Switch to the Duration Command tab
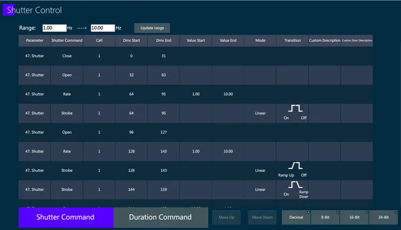This screenshot has height=230, width=401. click(x=160, y=217)
